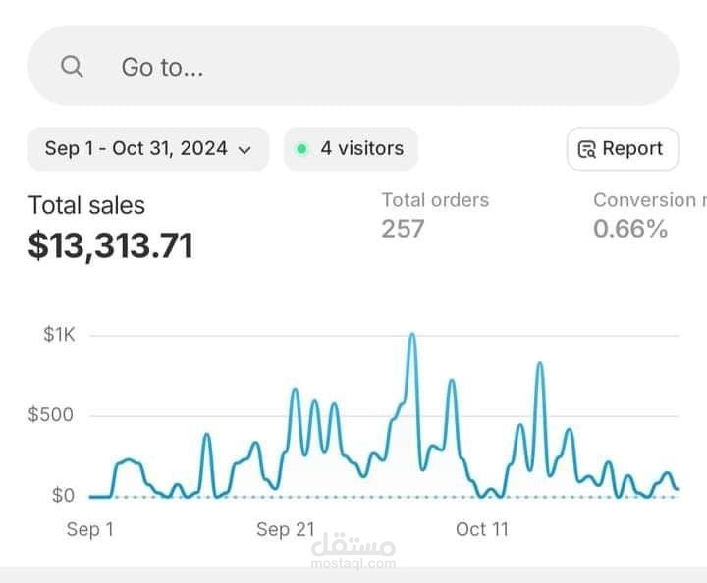Focus the "Go to..." search field
707x583 pixels.
tap(353, 67)
